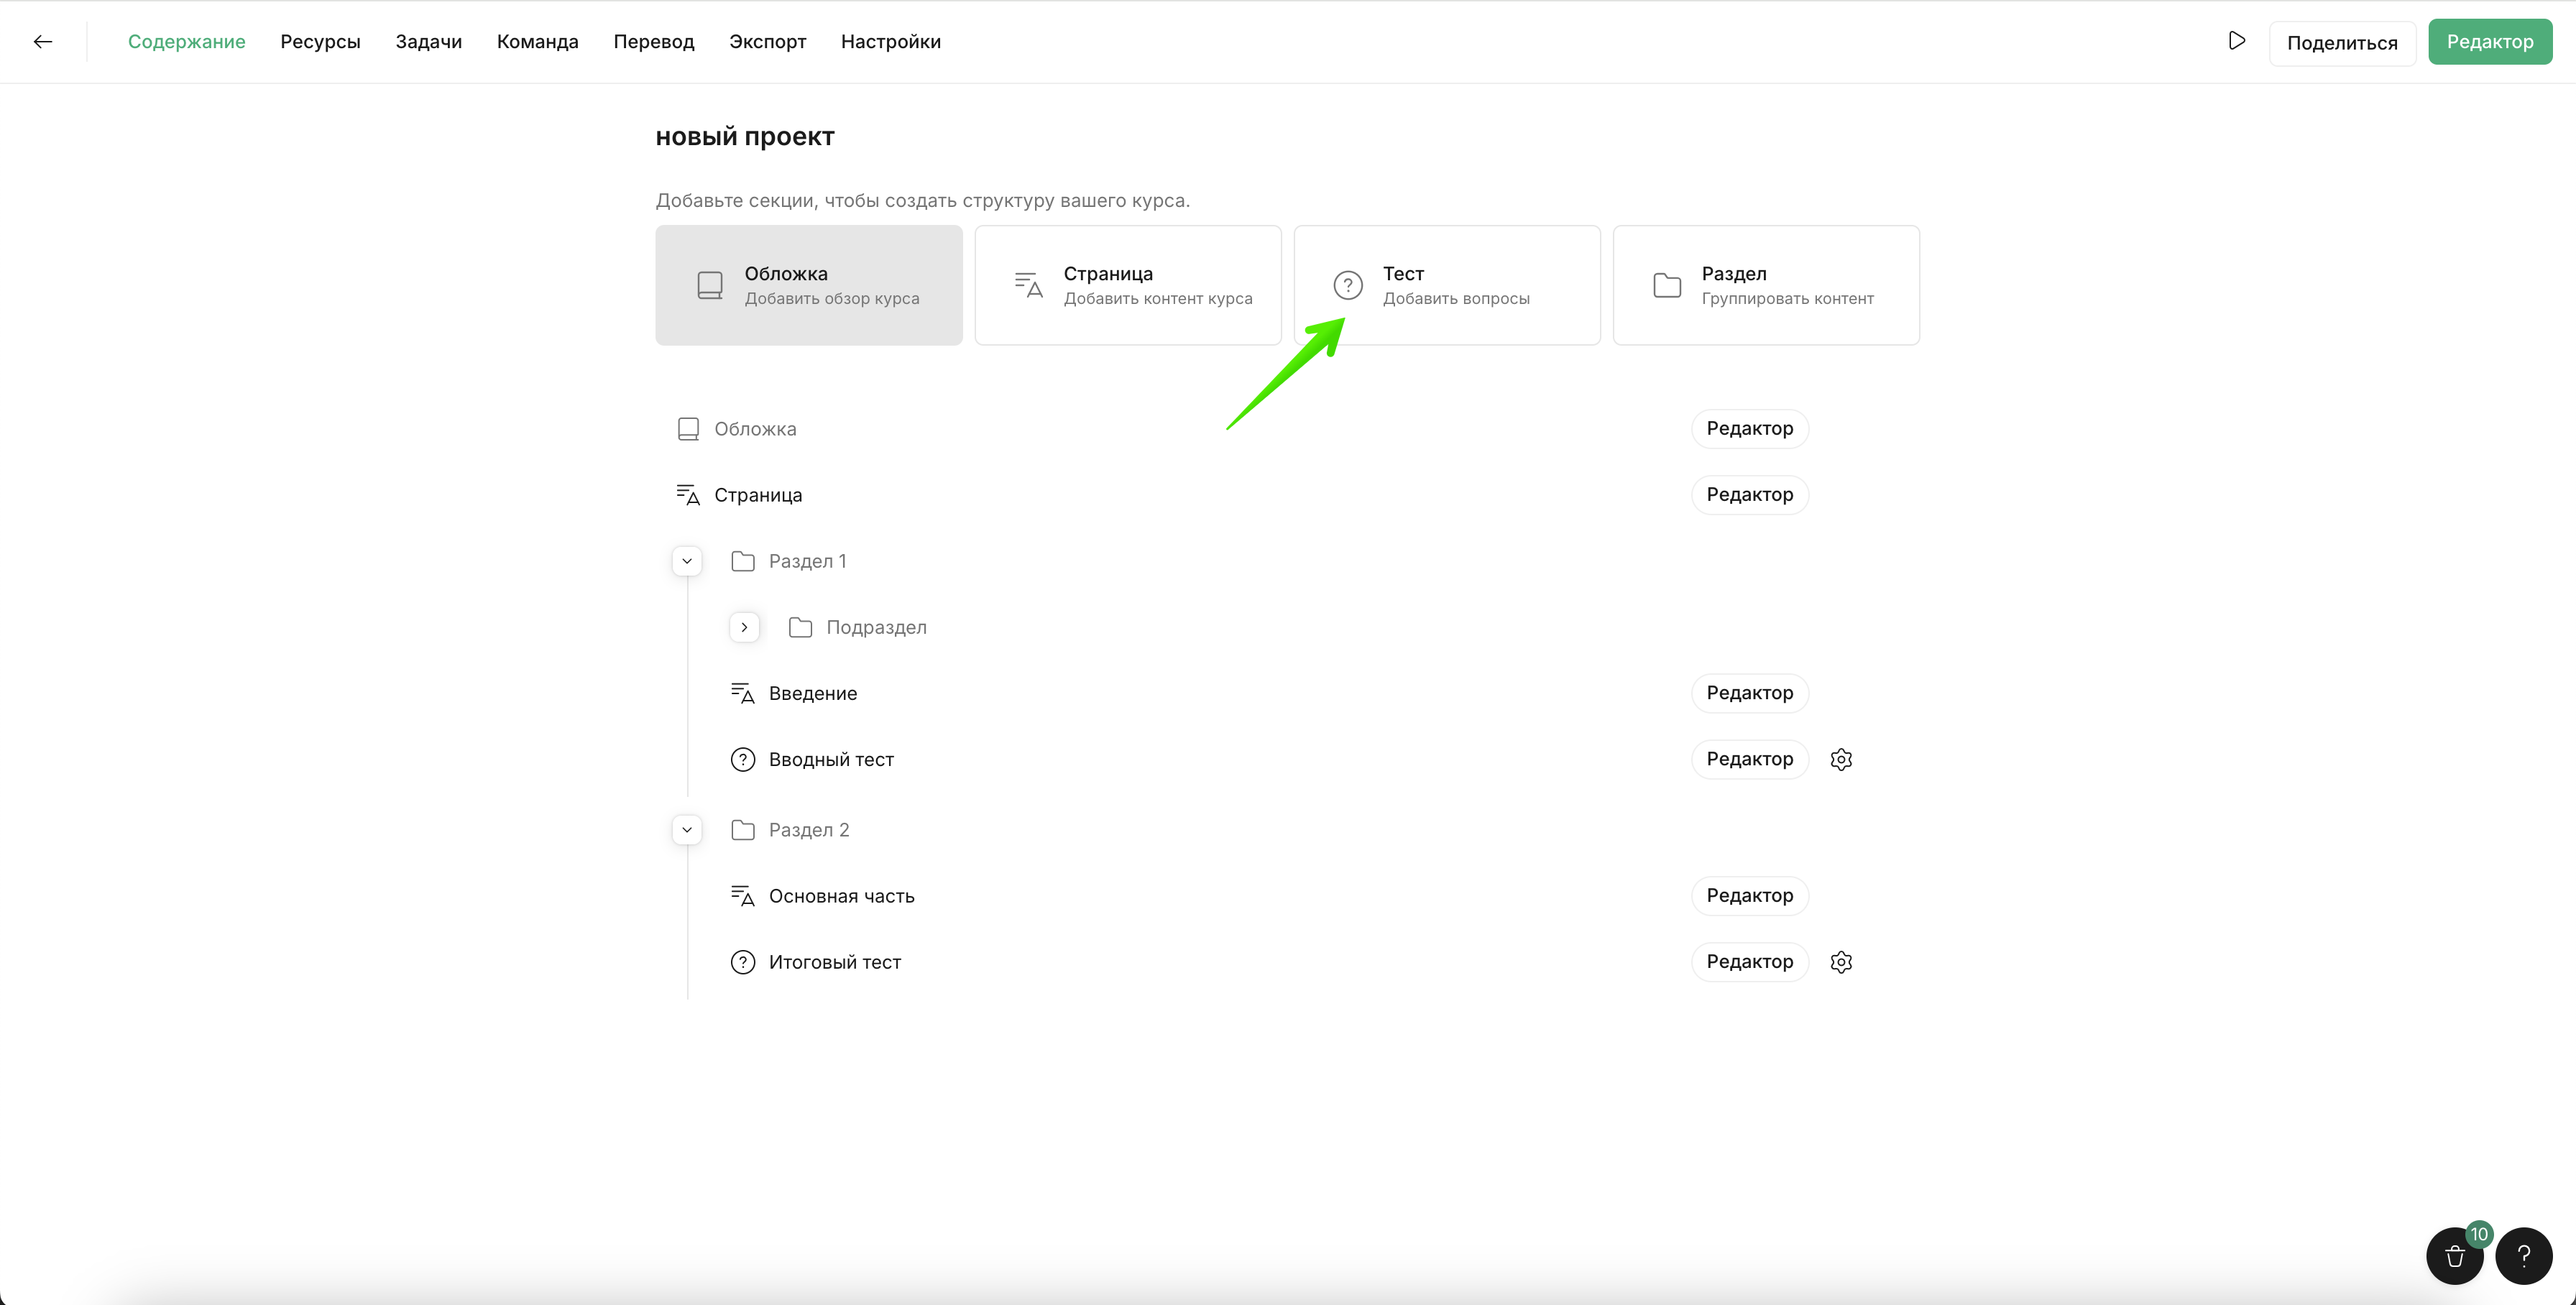The width and height of the screenshot is (2576, 1305).
Task: Click the back arrow icon
Action: point(42,41)
